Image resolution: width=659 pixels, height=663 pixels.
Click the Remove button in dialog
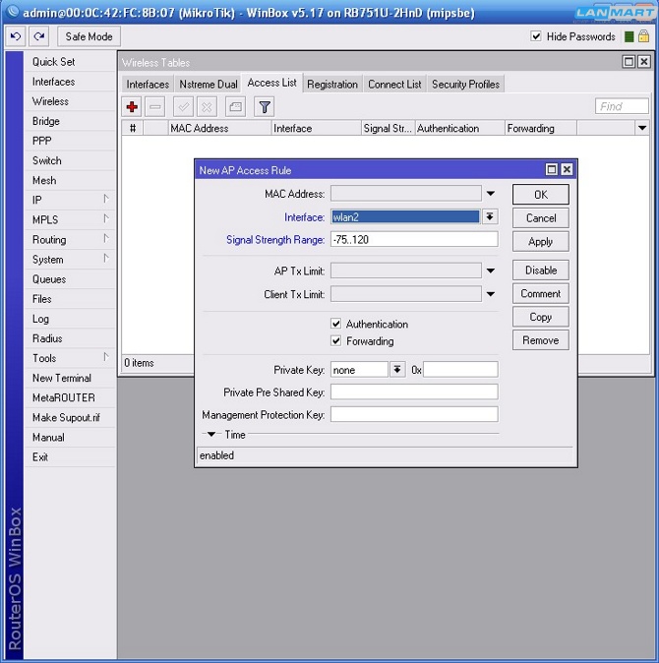(x=541, y=340)
